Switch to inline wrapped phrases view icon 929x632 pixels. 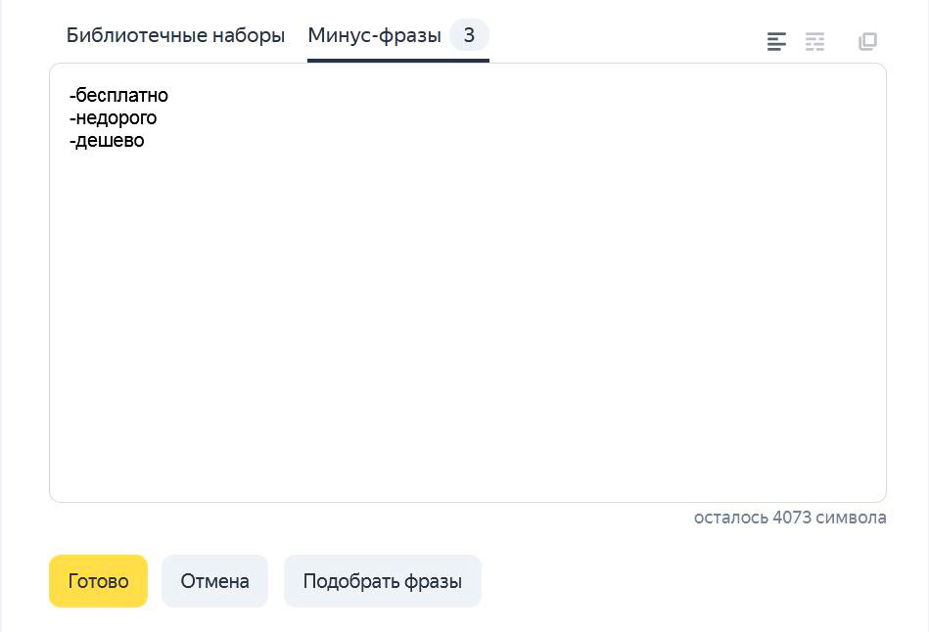click(x=814, y=41)
